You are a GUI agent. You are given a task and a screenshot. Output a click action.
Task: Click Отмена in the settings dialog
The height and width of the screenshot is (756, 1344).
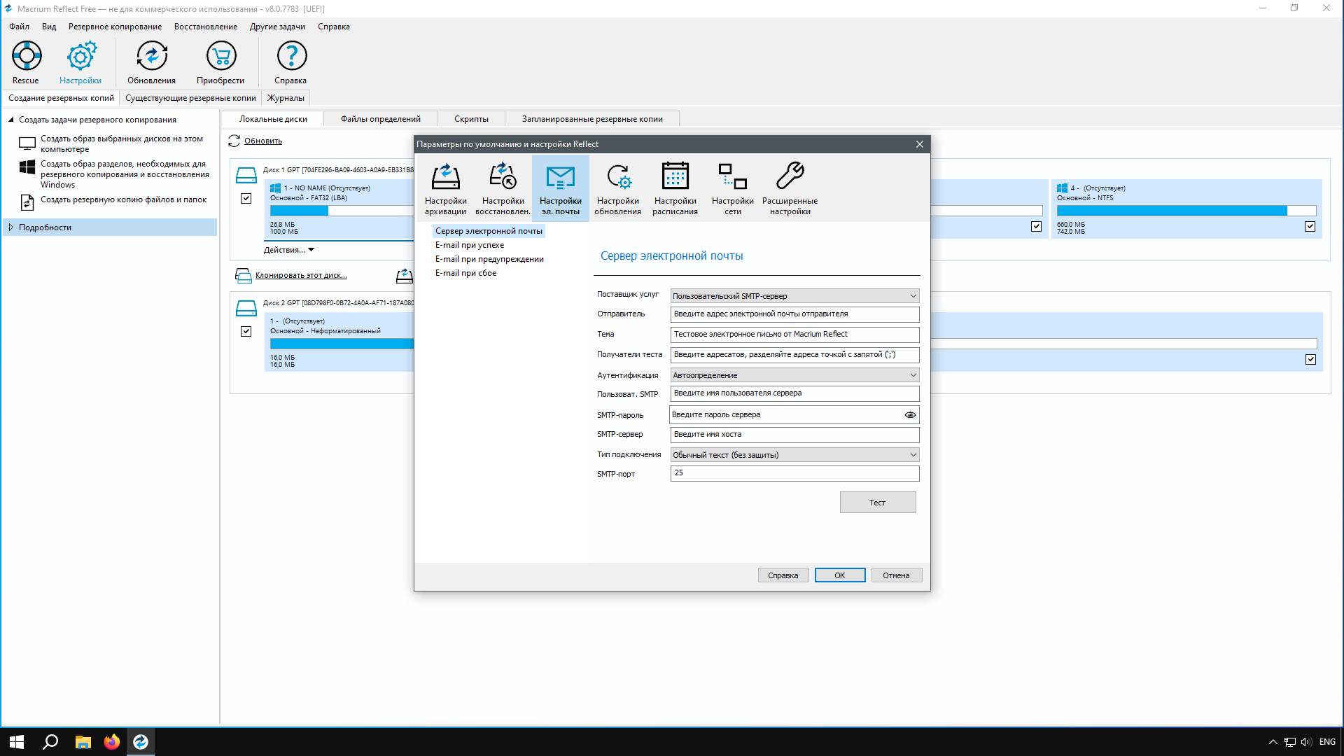(896, 575)
